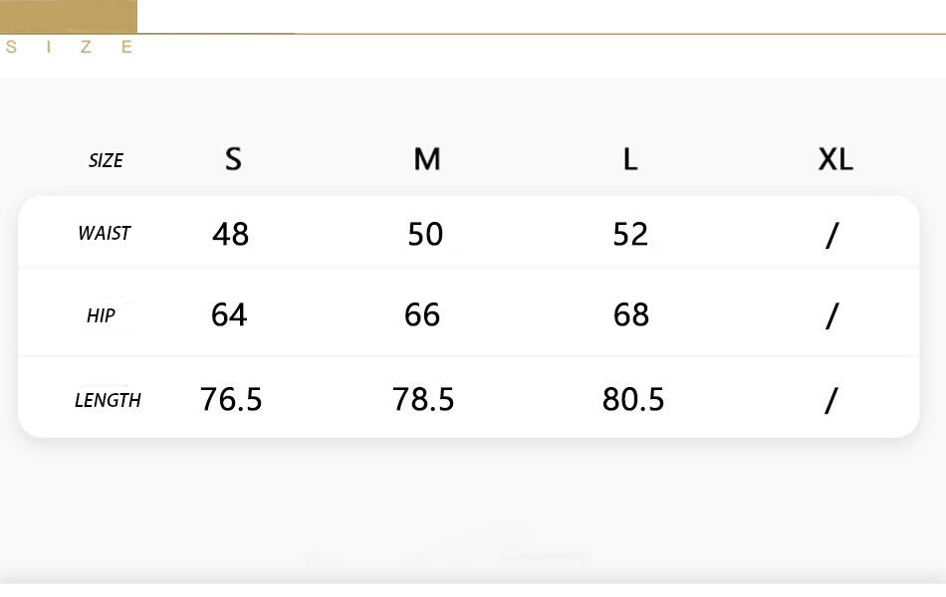Click waist value 48 for size S
Screen dimensions: 946x597
coord(230,234)
